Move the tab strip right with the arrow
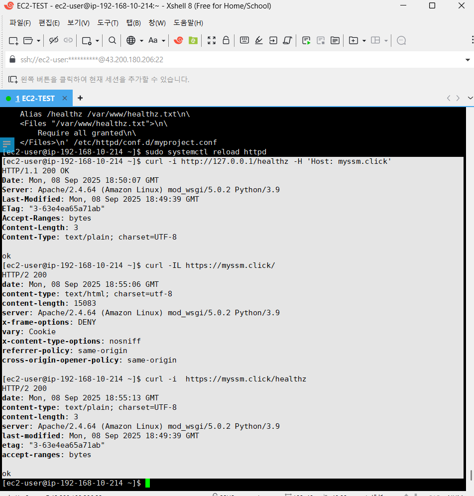474x496 pixels. (458, 98)
